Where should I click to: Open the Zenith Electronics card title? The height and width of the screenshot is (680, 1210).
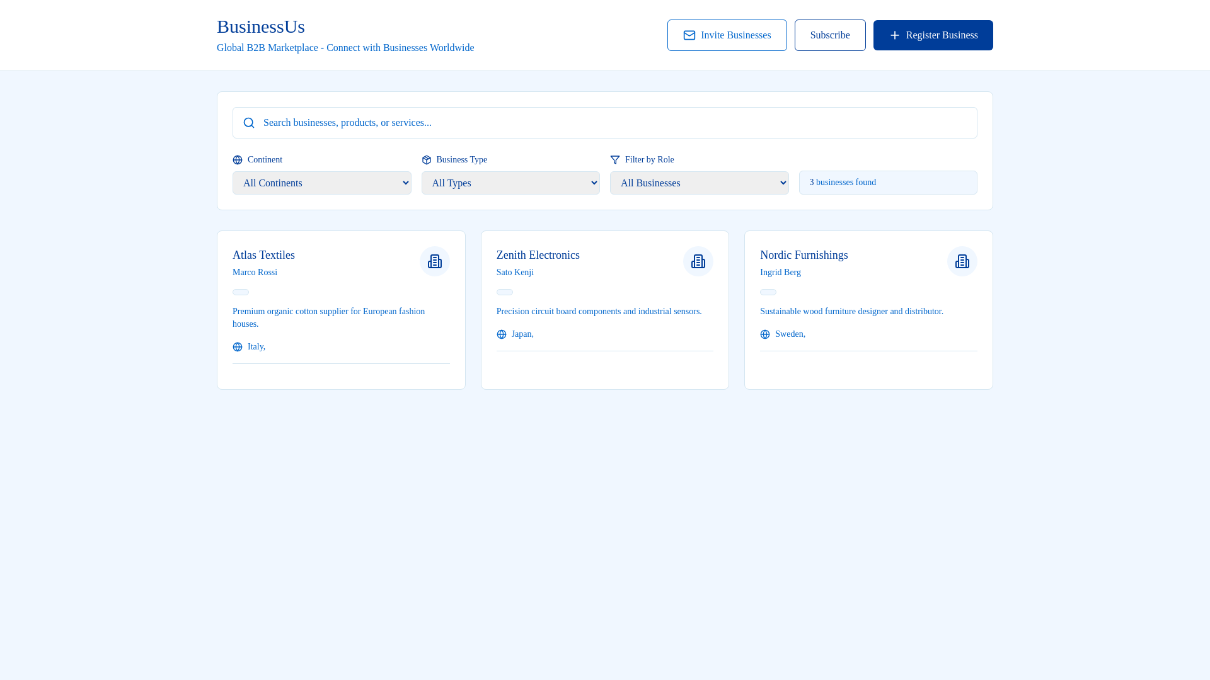[538, 255]
